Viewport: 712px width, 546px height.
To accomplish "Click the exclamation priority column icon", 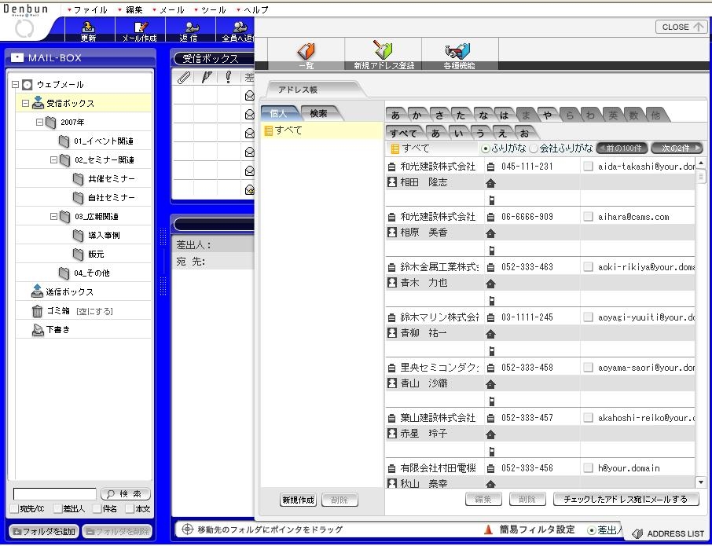I will (x=229, y=77).
